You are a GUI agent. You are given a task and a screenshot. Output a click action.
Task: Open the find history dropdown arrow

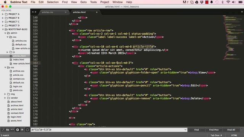point(185,129)
